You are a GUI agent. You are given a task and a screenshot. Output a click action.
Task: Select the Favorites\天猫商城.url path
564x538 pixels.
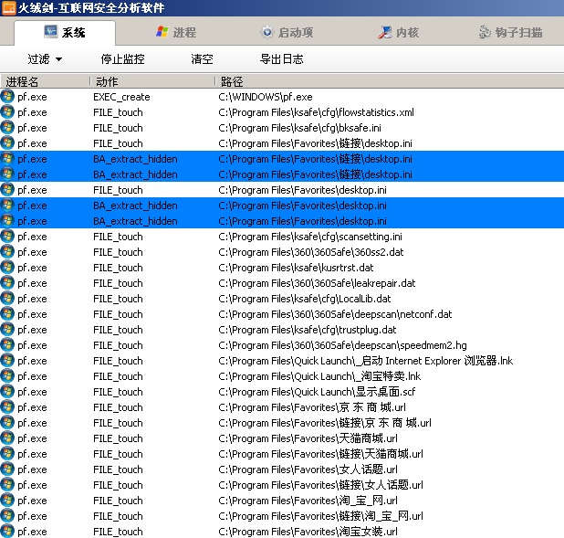pyautogui.click(x=308, y=438)
